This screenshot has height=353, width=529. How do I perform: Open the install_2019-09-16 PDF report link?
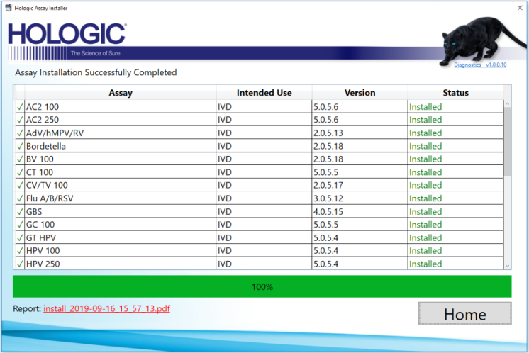106,309
